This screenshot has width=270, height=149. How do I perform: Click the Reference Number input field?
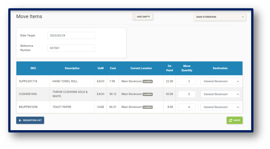click(71, 48)
